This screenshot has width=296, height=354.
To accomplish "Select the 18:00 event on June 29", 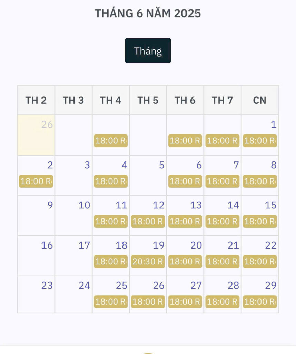I will pos(260,301).
